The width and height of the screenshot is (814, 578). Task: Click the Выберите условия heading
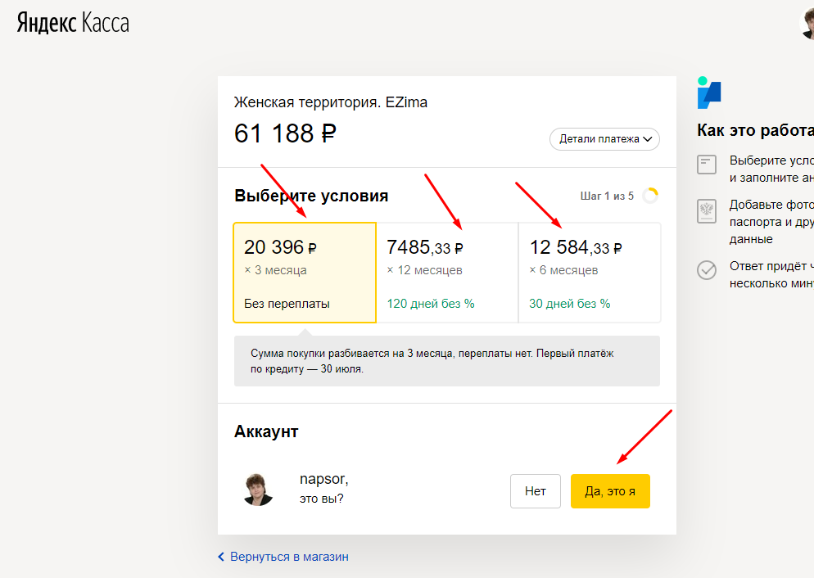pos(311,196)
